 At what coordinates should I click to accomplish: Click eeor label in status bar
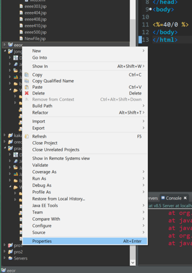11,271
